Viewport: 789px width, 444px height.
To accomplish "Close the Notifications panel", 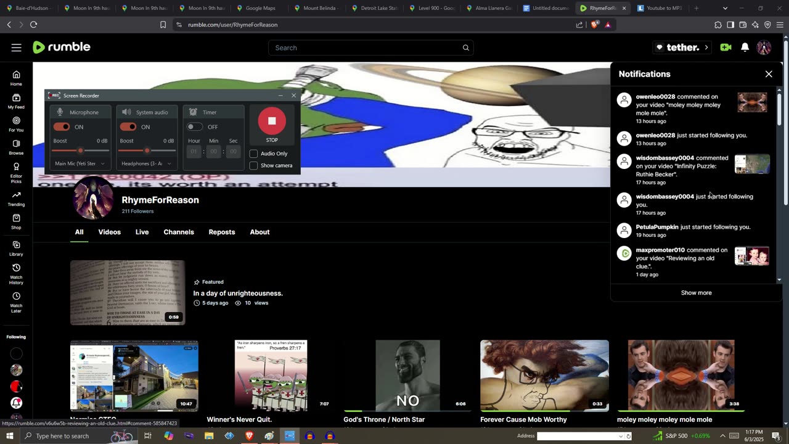I will pyautogui.click(x=769, y=74).
